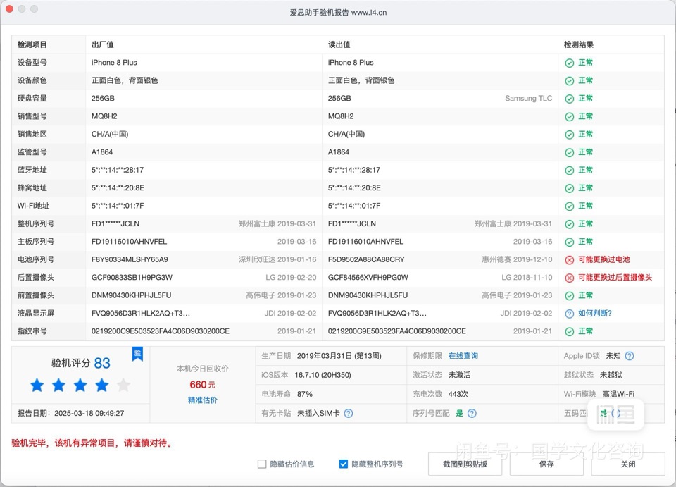Screen dimensions: 676x487
Task: Click the help icon beside Apple ID锁 未知
Action: (630, 356)
